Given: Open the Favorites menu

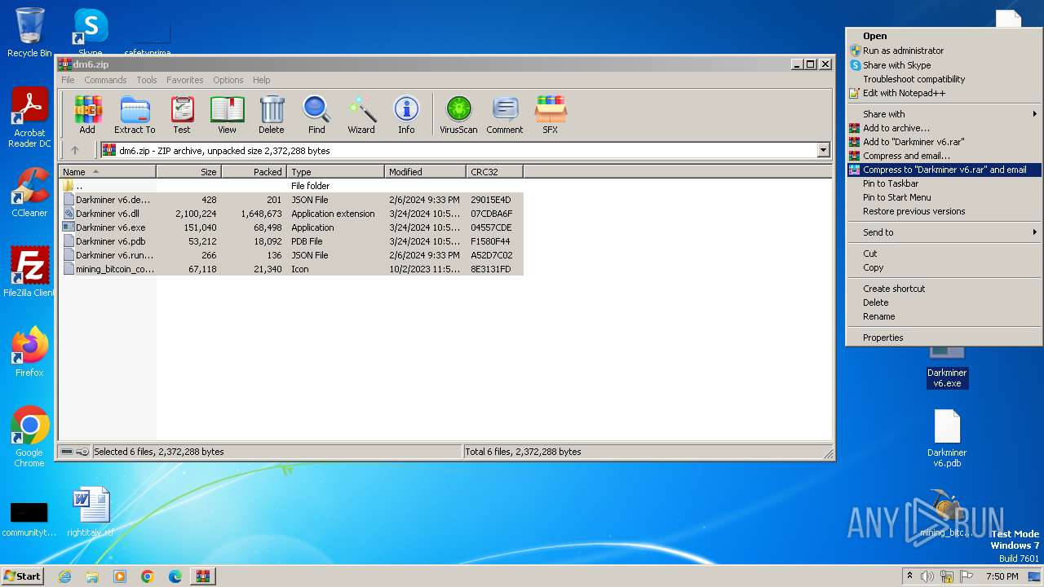Looking at the screenshot, I should pos(185,80).
